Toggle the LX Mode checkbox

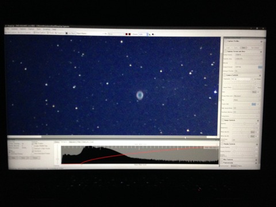pyautogui.click(x=254, y=79)
